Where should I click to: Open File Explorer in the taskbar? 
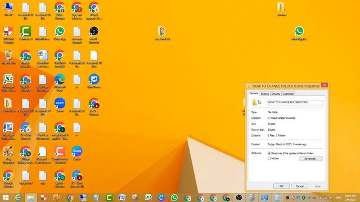tap(31, 198)
